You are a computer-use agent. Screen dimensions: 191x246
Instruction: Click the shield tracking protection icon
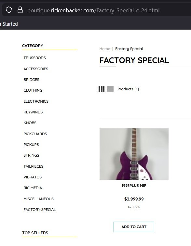9,10
